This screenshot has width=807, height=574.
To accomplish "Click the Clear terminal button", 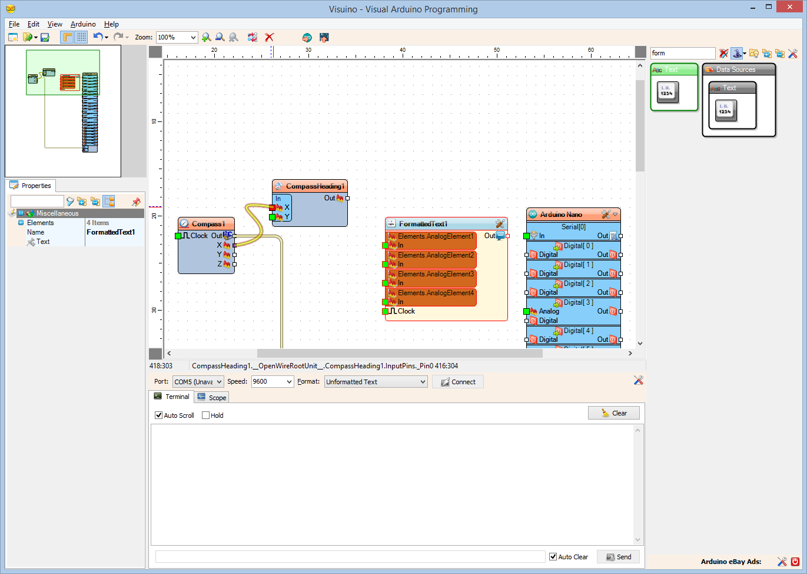I will [x=614, y=413].
